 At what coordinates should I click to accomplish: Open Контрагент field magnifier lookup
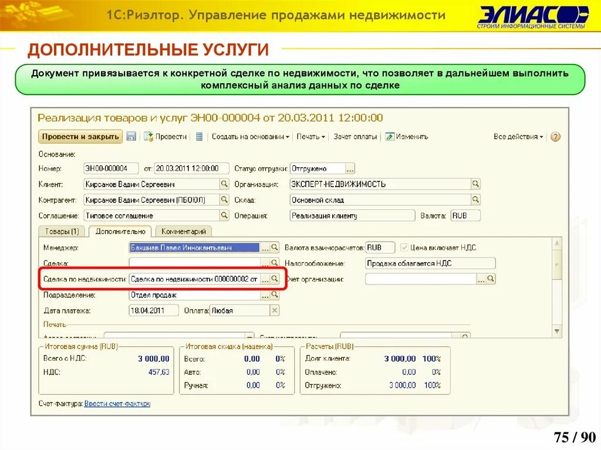point(224,199)
